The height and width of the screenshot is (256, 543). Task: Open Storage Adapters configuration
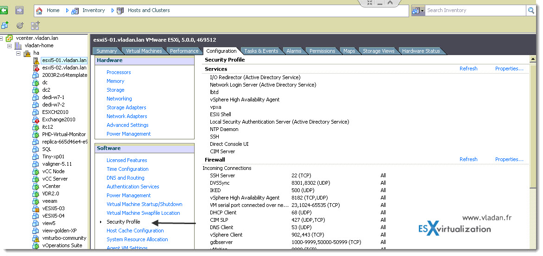click(x=126, y=107)
